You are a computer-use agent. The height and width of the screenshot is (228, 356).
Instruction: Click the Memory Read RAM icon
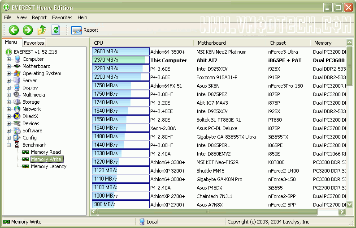(x=26, y=152)
